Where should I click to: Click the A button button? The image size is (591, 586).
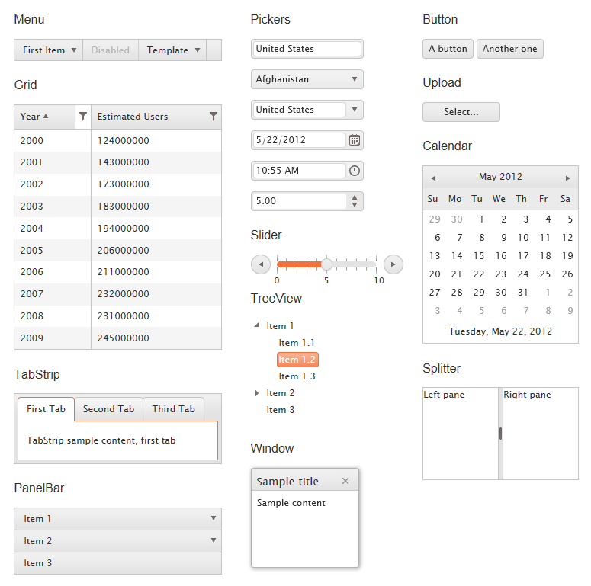tap(448, 49)
